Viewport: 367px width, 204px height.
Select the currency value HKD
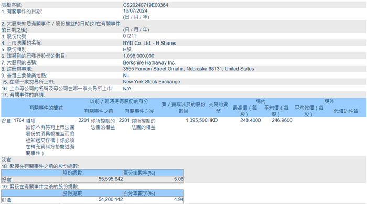tap(212, 120)
